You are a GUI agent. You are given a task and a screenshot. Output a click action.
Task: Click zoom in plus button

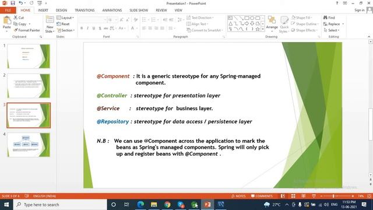click(353, 196)
